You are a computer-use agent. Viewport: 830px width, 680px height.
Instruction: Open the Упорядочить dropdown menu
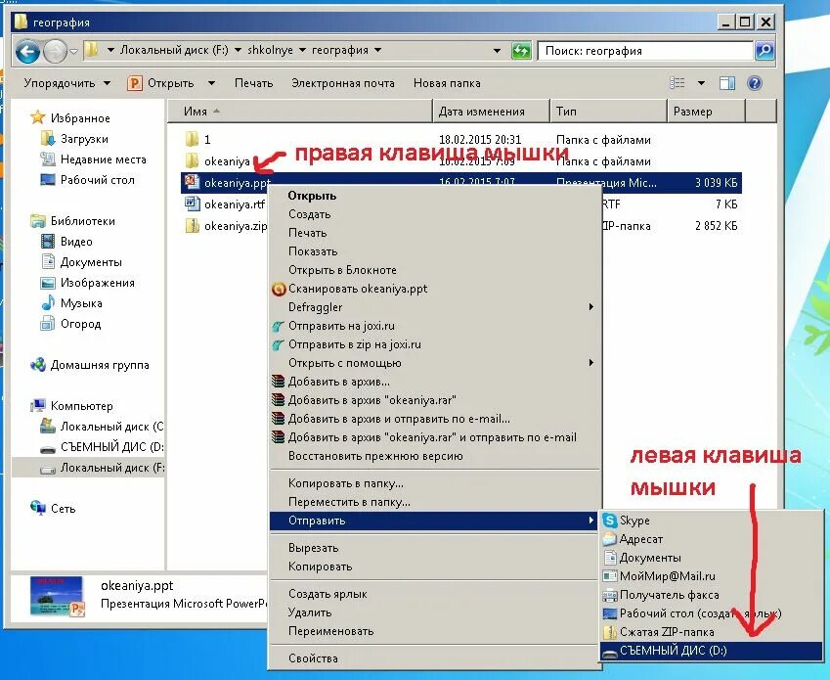[67, 83]
